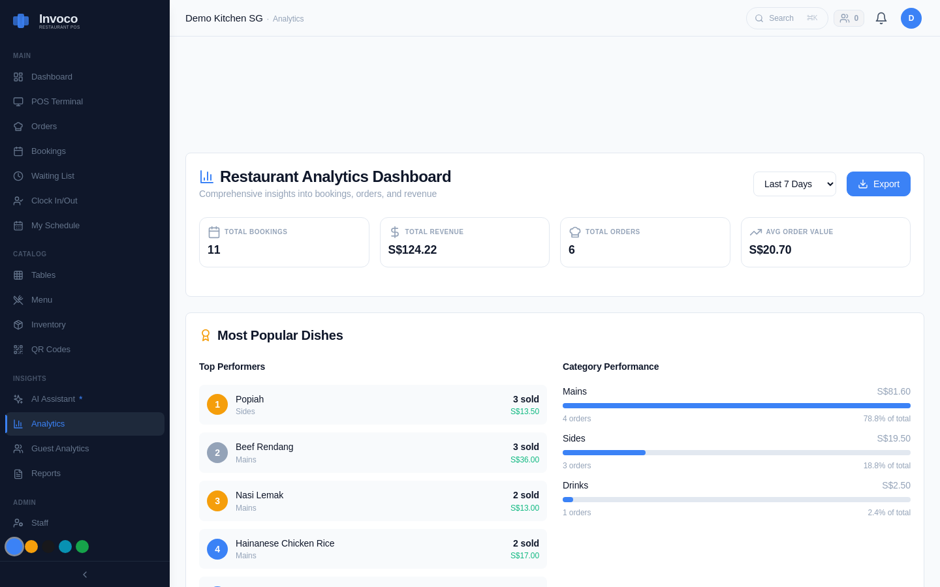Click the Export button
940x587 pixels.
coord(879,184)
